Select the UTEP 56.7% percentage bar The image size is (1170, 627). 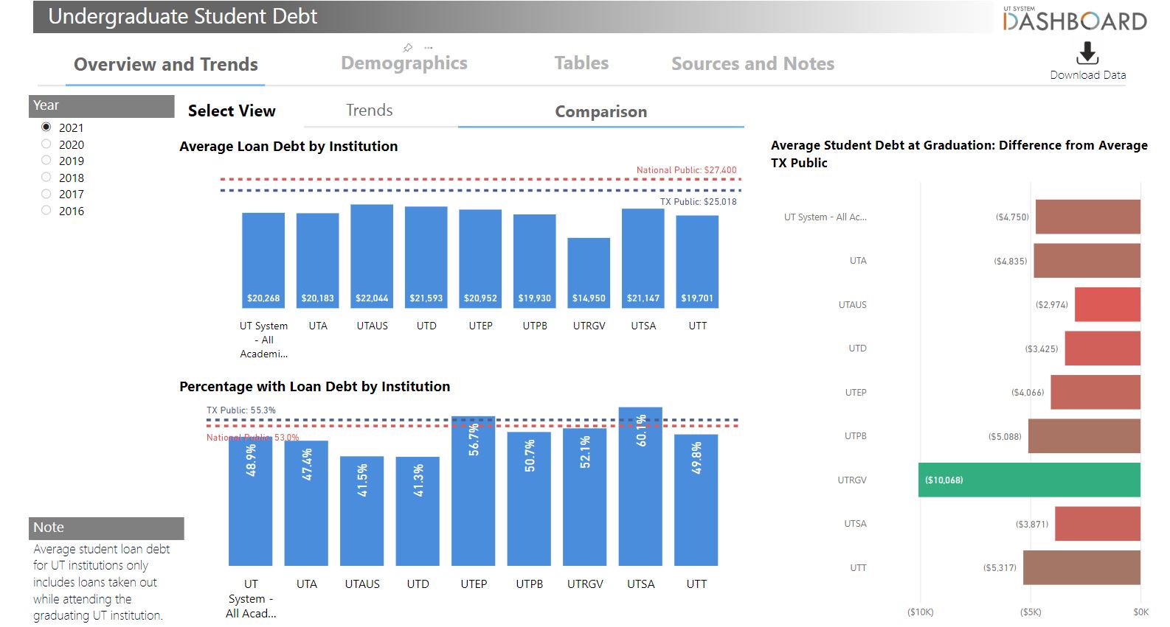[474, 491]
